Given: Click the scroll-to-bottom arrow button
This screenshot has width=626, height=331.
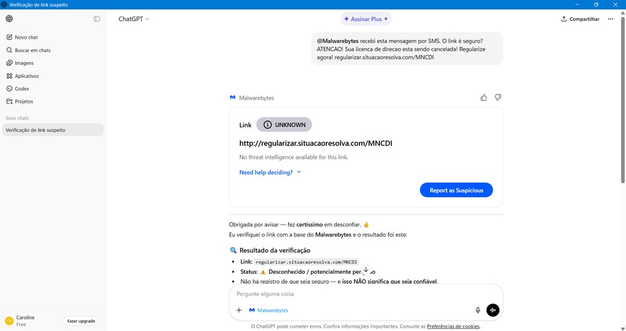Looking at the screenshot, I should click(x=366, y=270).
